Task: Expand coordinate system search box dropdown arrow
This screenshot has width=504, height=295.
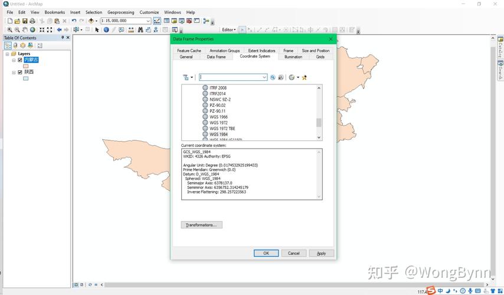Action: click(x=264, y=77)
